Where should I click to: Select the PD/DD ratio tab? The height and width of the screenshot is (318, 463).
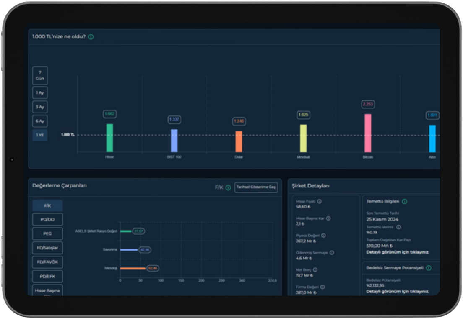click(x=47, y=220)
